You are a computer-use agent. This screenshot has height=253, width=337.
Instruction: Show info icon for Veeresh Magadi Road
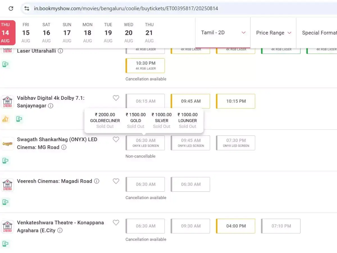tap(97, 181)
